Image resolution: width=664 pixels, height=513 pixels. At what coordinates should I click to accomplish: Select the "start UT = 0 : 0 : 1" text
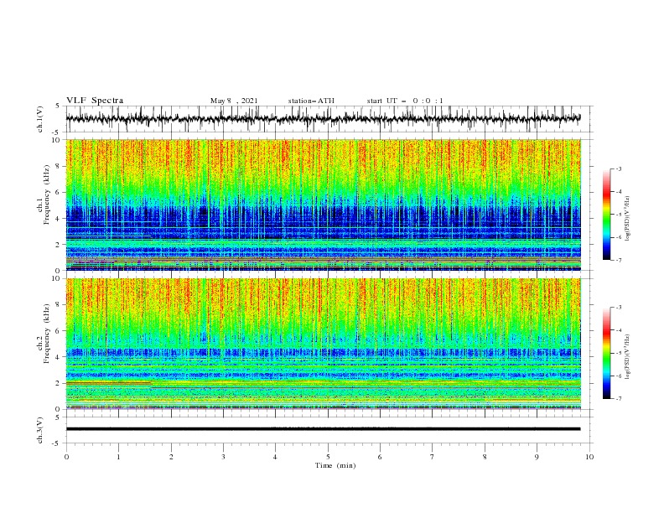[x=405, y=101]
